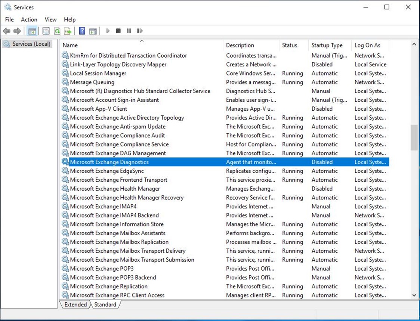Screen dimensions: 420x321
Task: Click the vertical scrollbar thumb
Action: pyautogui.click(x=414, y=138)
